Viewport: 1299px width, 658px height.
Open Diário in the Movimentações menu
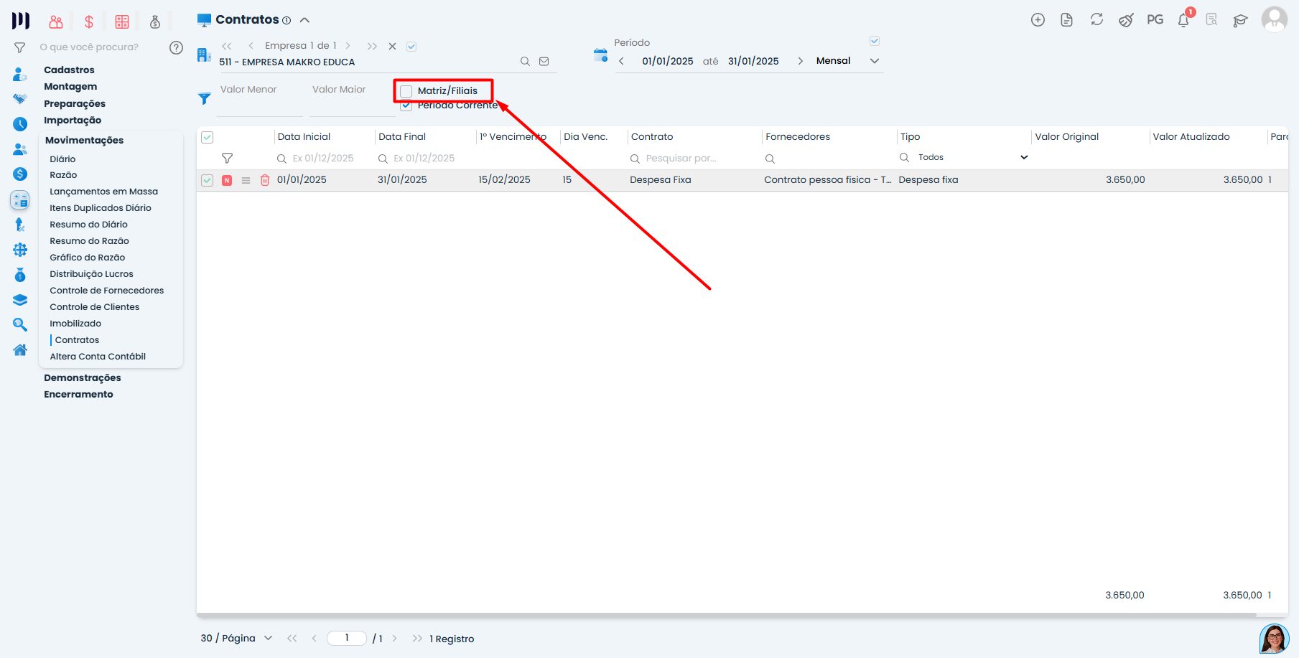click(x=62, y=159)
